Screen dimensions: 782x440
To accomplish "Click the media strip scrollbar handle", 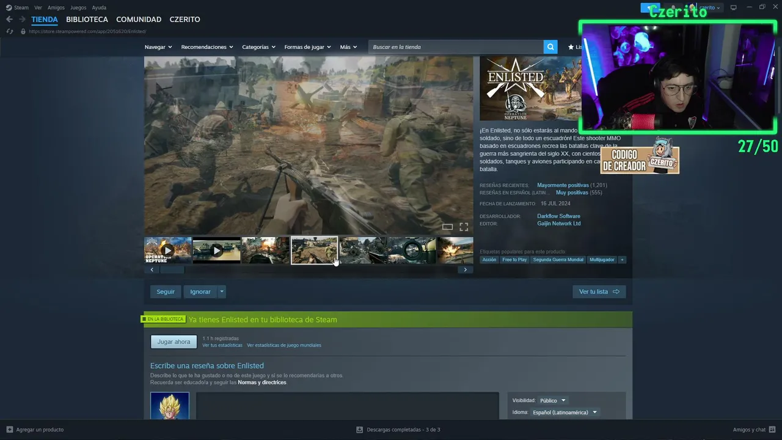I will pyautogui.click(x=172, y=269).
